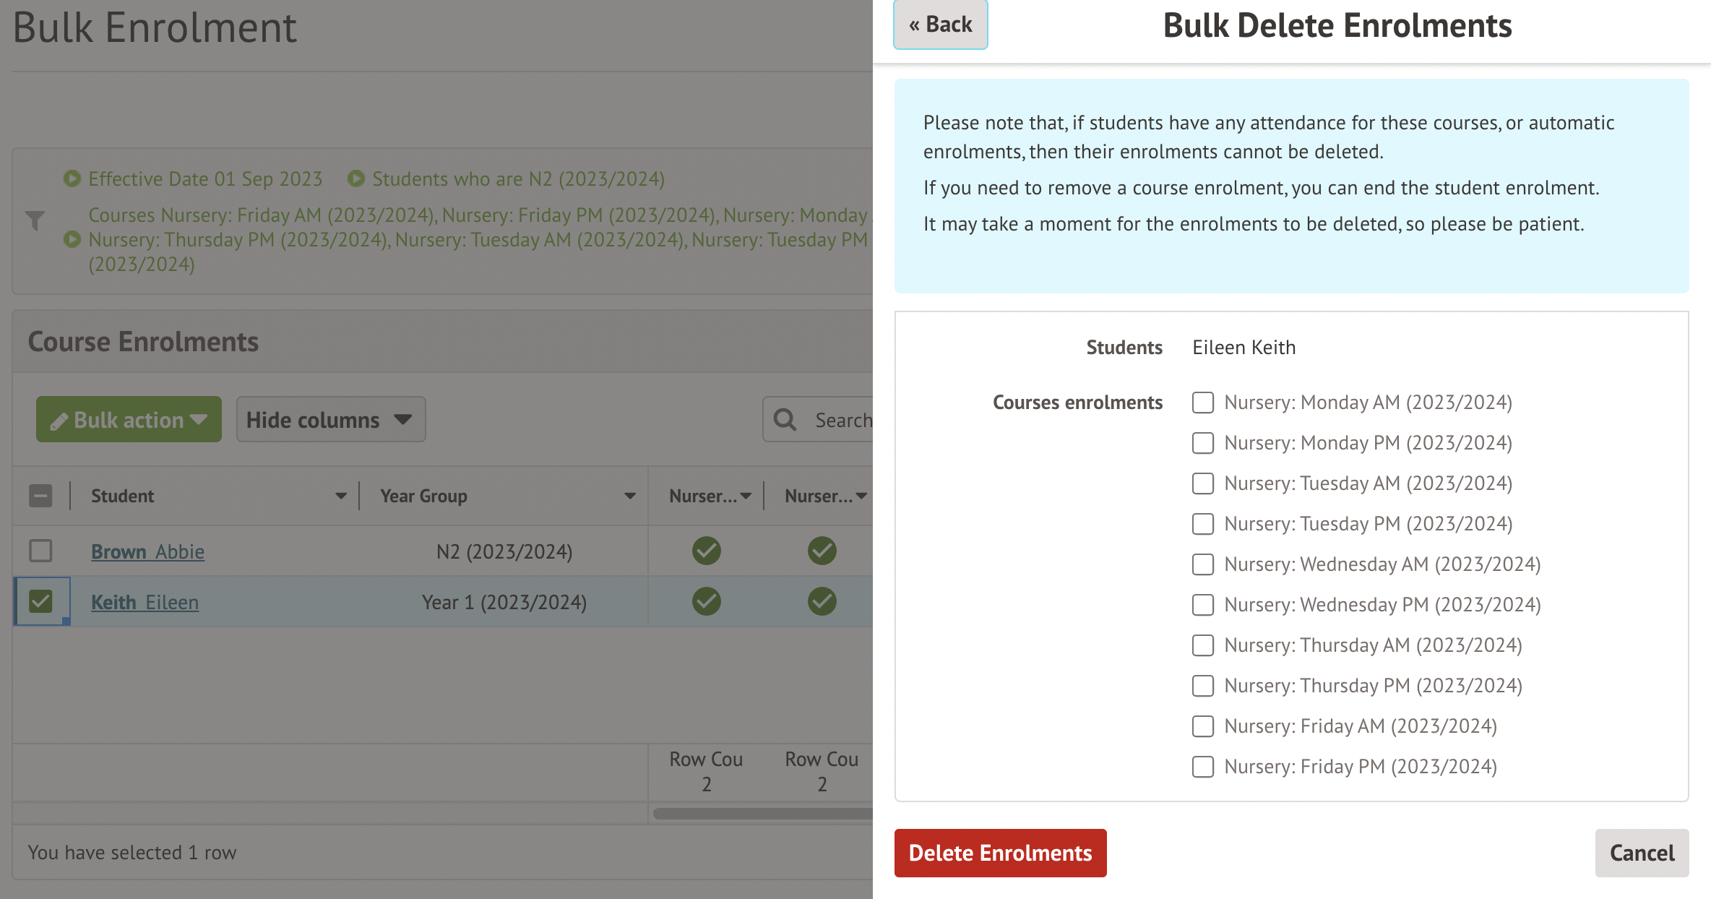Click Brown Abbie's first green enrolment tick
The width and height of the screenshot is (1711, 899).
pyautogui.click(x=706, y=551)
